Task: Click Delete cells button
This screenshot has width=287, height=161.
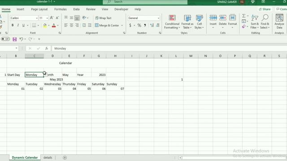Action: click(x=222, y=21)
